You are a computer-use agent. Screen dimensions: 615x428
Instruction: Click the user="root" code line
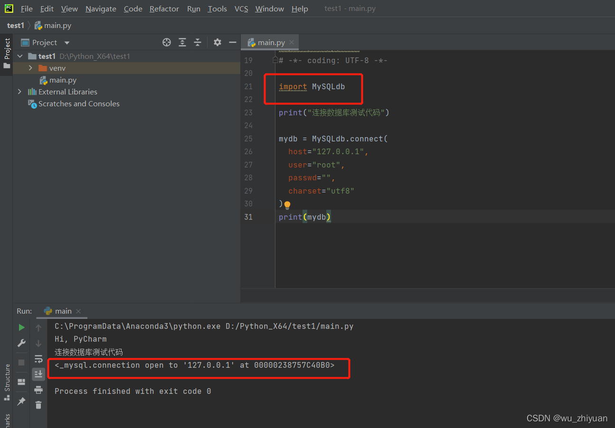pos(317,165)
